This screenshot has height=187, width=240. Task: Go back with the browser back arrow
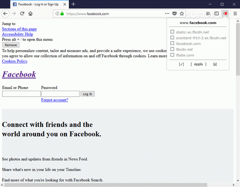(5, 14)
